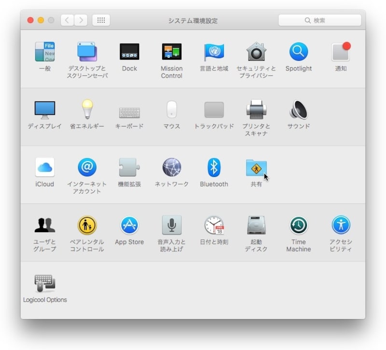The width and height of the screenshot is (386, 350).
Task: Click the 共有 sharing folder icon
Action: click(256, 168)
